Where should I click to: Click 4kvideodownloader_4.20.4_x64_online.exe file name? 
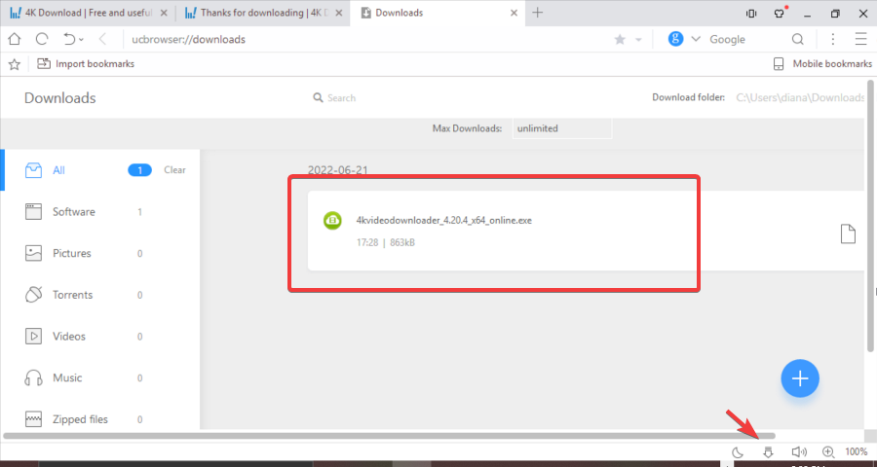[x=444, y=220]
